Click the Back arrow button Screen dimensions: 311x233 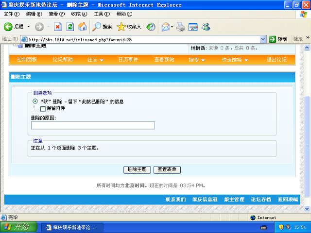click(9, 27)
